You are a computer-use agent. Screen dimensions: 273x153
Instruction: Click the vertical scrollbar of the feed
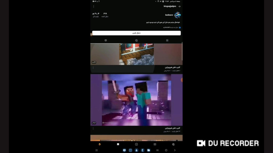[x=182, y=51]
